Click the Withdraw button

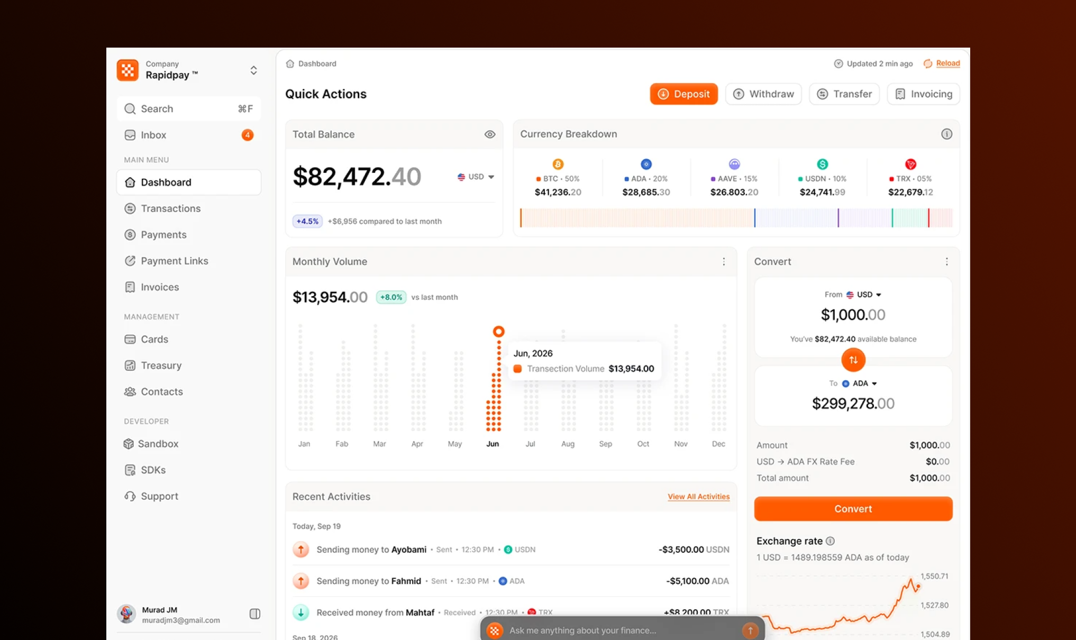point(763,94)
